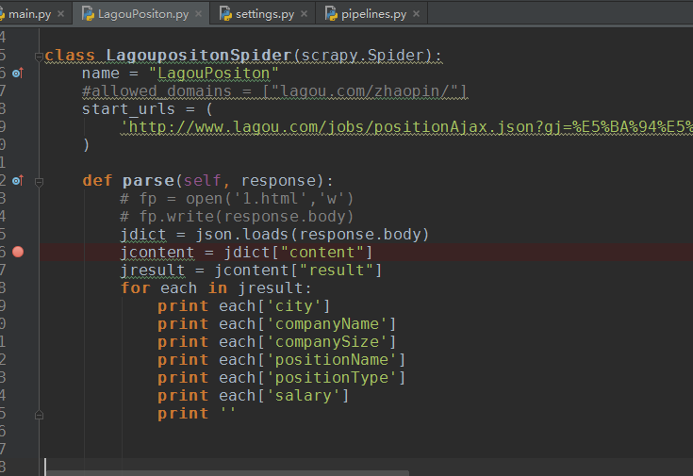Click the string "LagouPositon"
This screenshot has height=476, width=693.
coord(213,74)
